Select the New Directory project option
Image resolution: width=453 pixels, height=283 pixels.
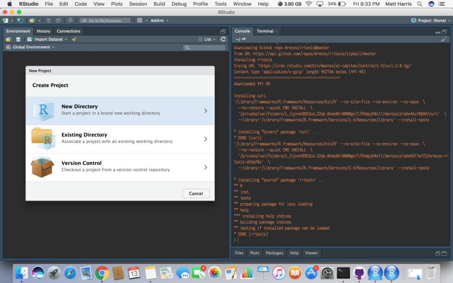tap(120, 111)
